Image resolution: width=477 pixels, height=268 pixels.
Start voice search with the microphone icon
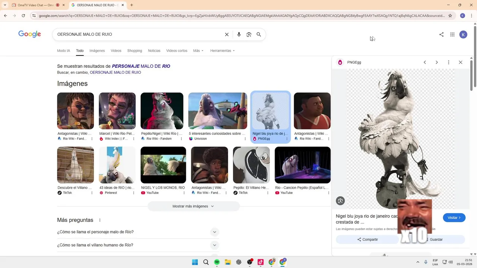tap(239, 34)
